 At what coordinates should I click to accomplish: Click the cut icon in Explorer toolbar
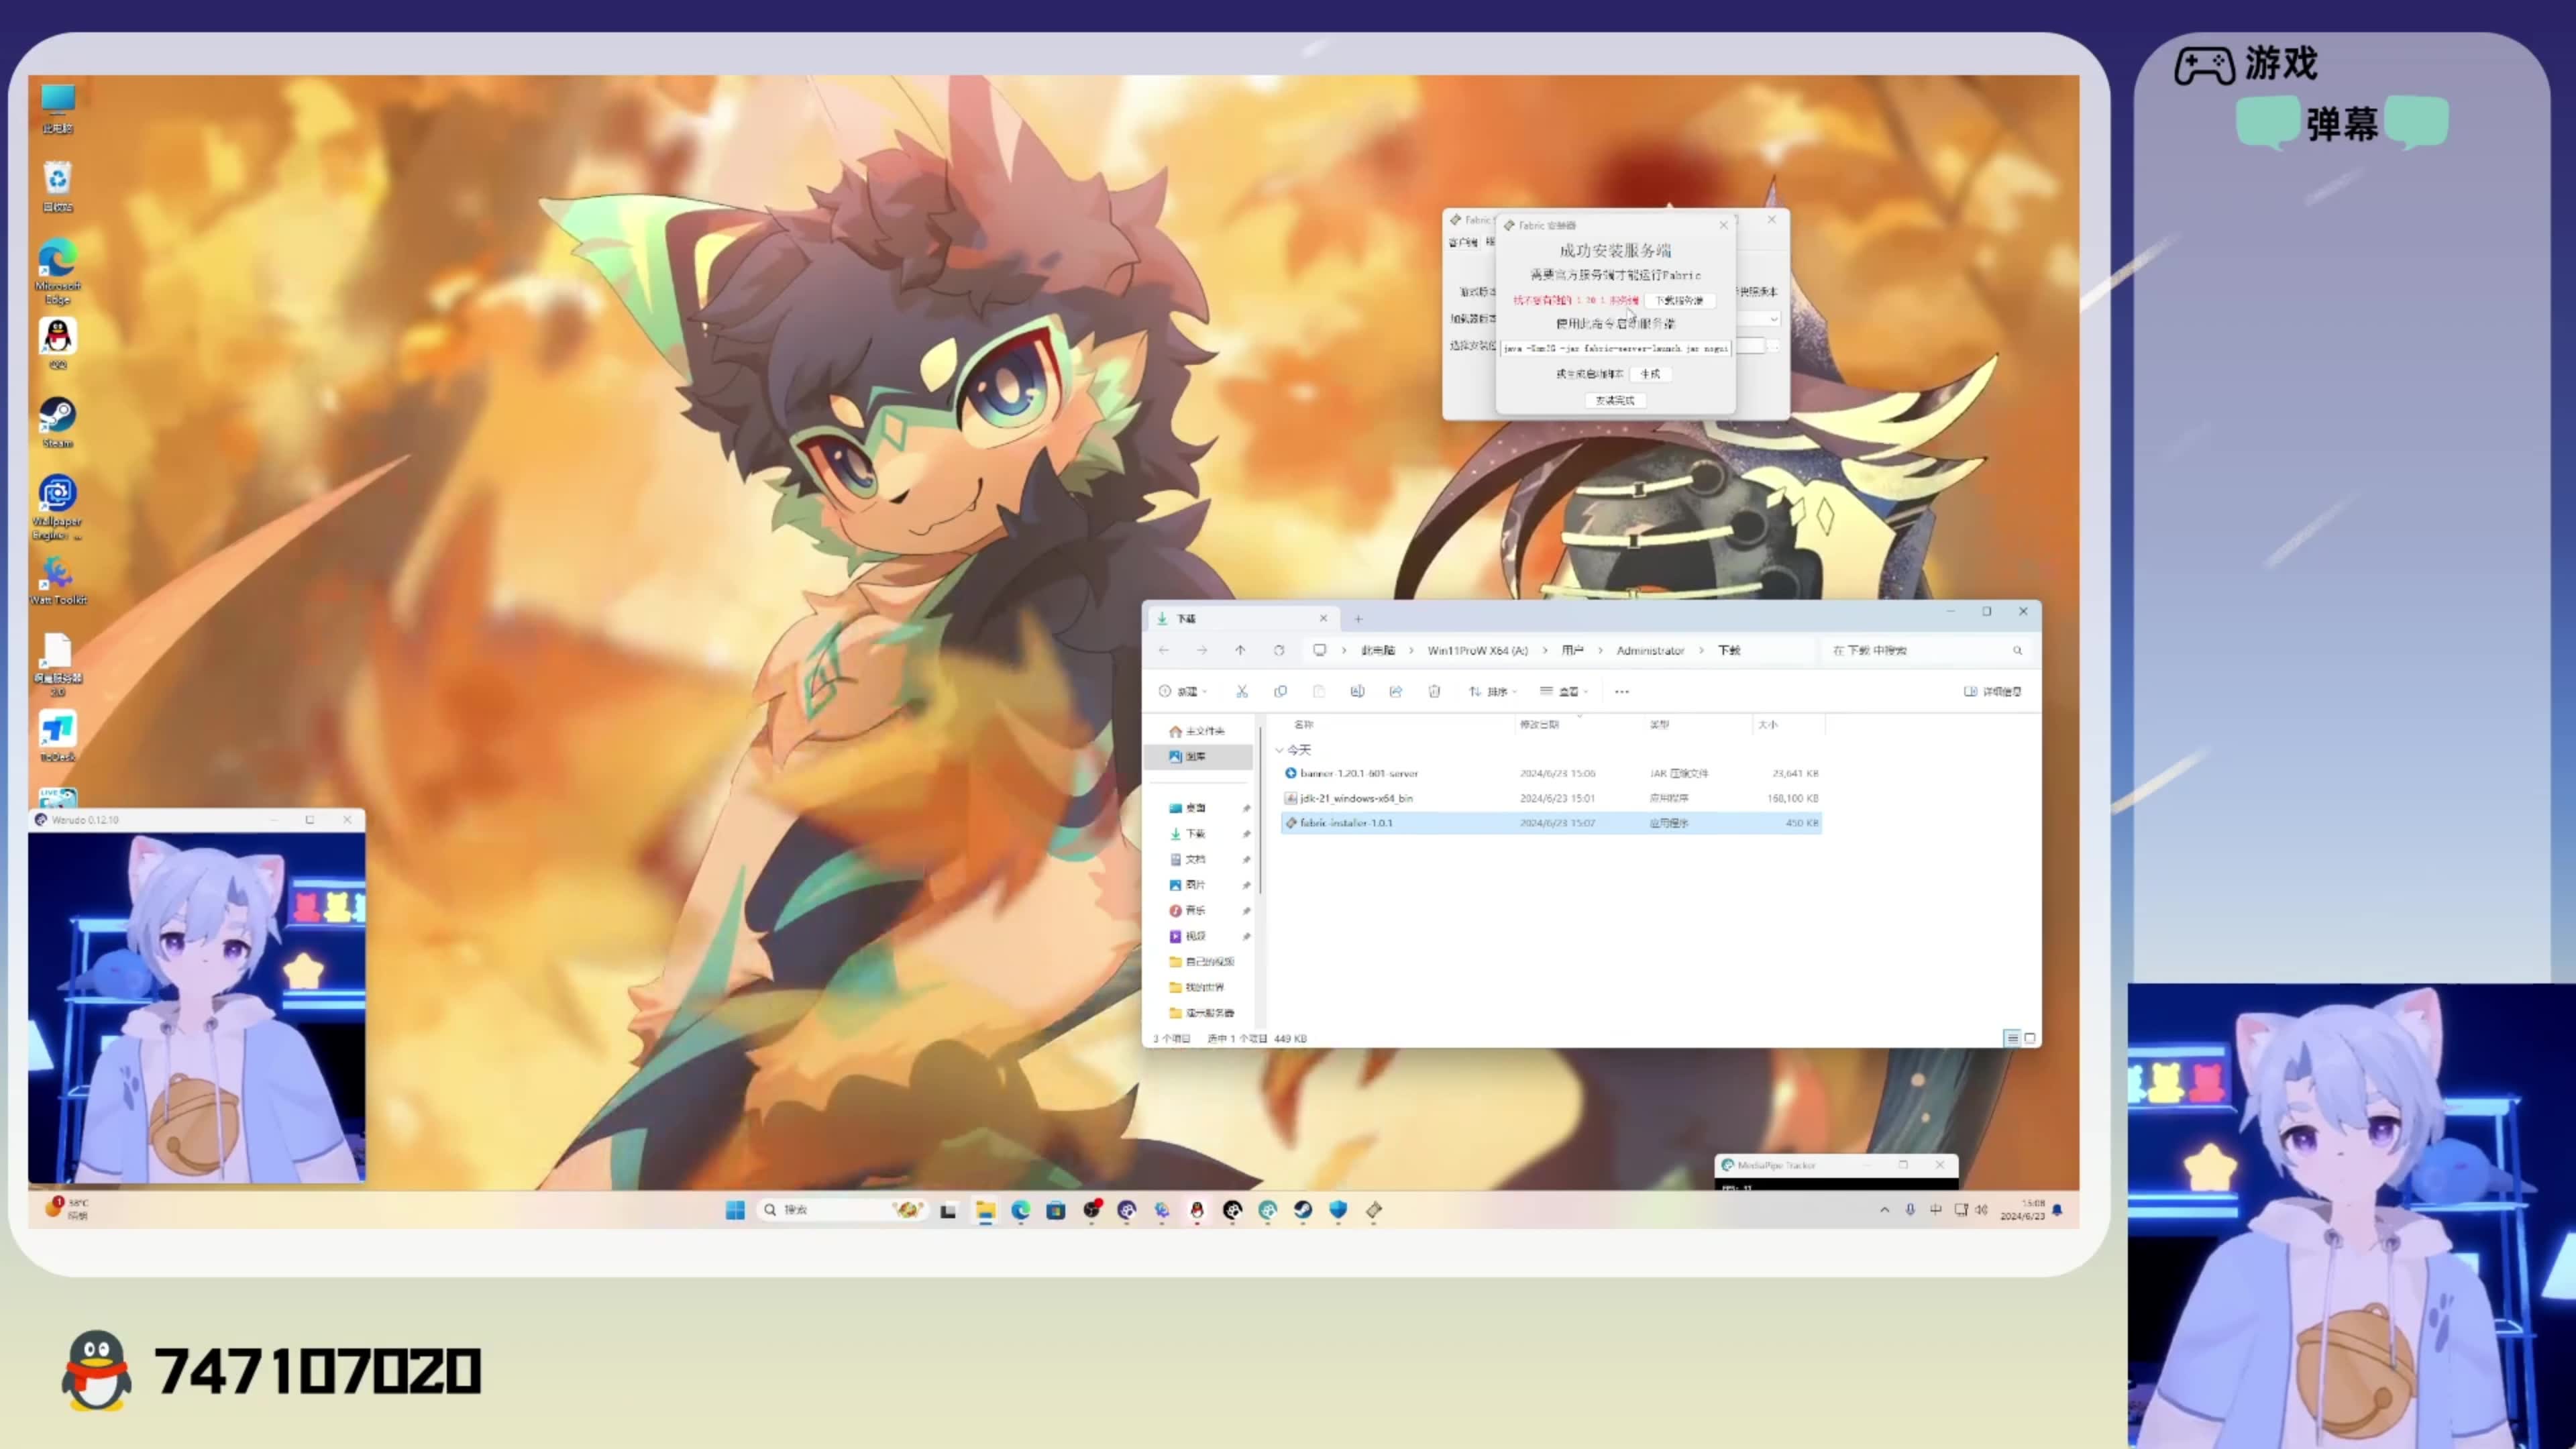(1242, 691)
